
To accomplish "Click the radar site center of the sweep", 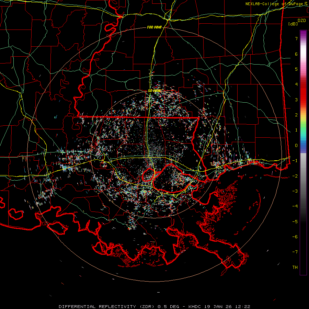I will (154, 154).
